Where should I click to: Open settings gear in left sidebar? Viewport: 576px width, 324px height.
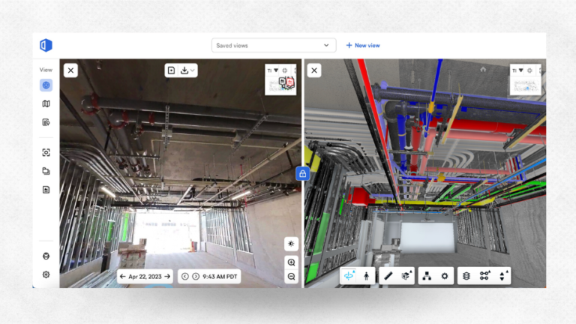pyautogui.click(x=46, y=274)
